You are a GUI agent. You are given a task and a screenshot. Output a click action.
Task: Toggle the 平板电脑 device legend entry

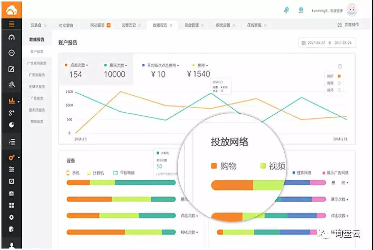click(x=124, y=173)
